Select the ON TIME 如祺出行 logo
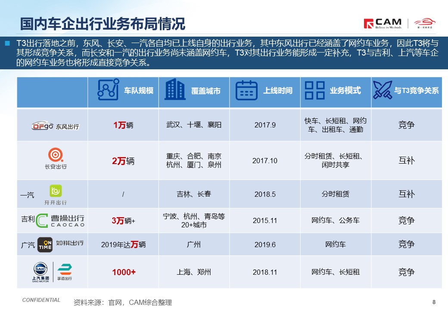 (61, 245)
